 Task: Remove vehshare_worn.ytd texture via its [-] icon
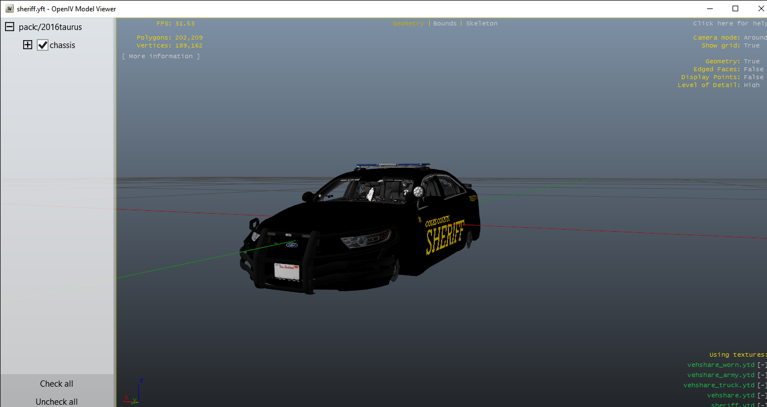(x=762, y=365)
